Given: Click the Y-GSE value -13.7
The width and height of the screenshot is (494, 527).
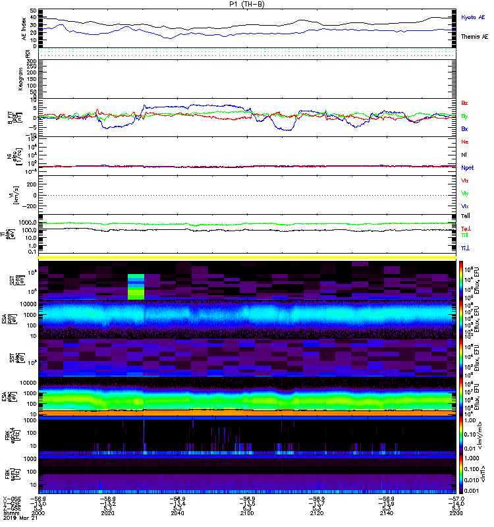Looking at the screenshot, I should pos(317,503).
